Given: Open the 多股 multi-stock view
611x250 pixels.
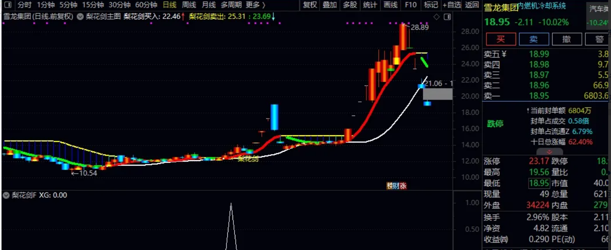Looking at the screenshot, I should pos(350,5).
